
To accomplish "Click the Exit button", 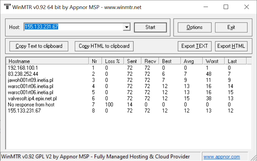I will 231,27.
